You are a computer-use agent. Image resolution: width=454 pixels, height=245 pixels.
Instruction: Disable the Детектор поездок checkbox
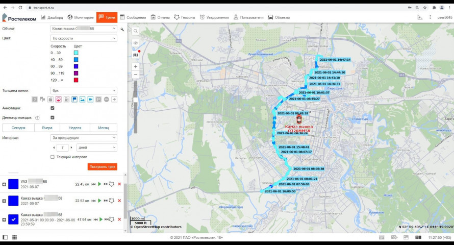[x=53, y=117]
